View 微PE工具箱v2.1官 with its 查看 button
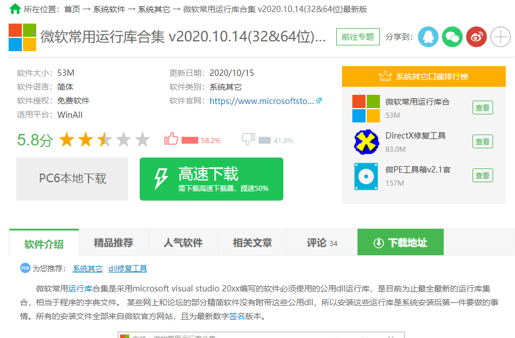 pos(483,175)
